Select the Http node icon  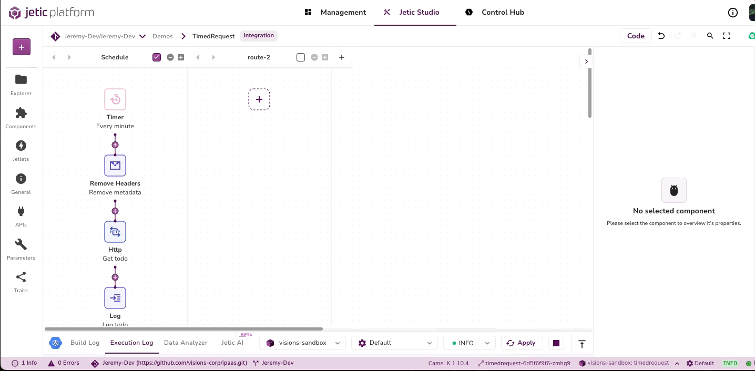click(x=115, y=232)
